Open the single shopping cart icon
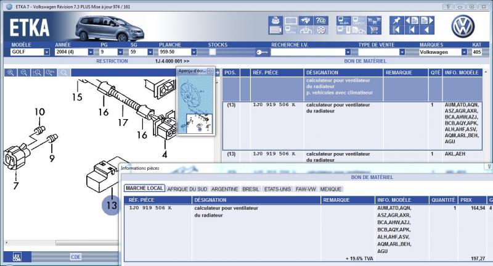Screen dimensions: 493x266 tap(374, 30)
